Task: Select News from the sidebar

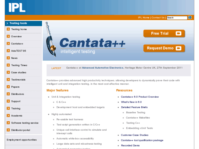Action: 14,58
